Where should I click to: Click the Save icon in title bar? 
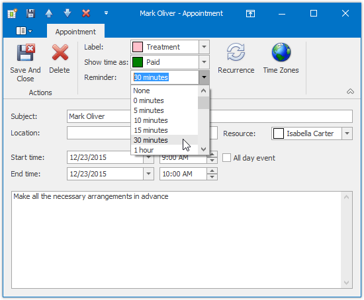(30, 13)
